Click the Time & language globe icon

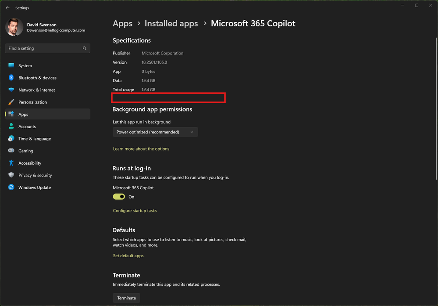click(x=11, y=138)
